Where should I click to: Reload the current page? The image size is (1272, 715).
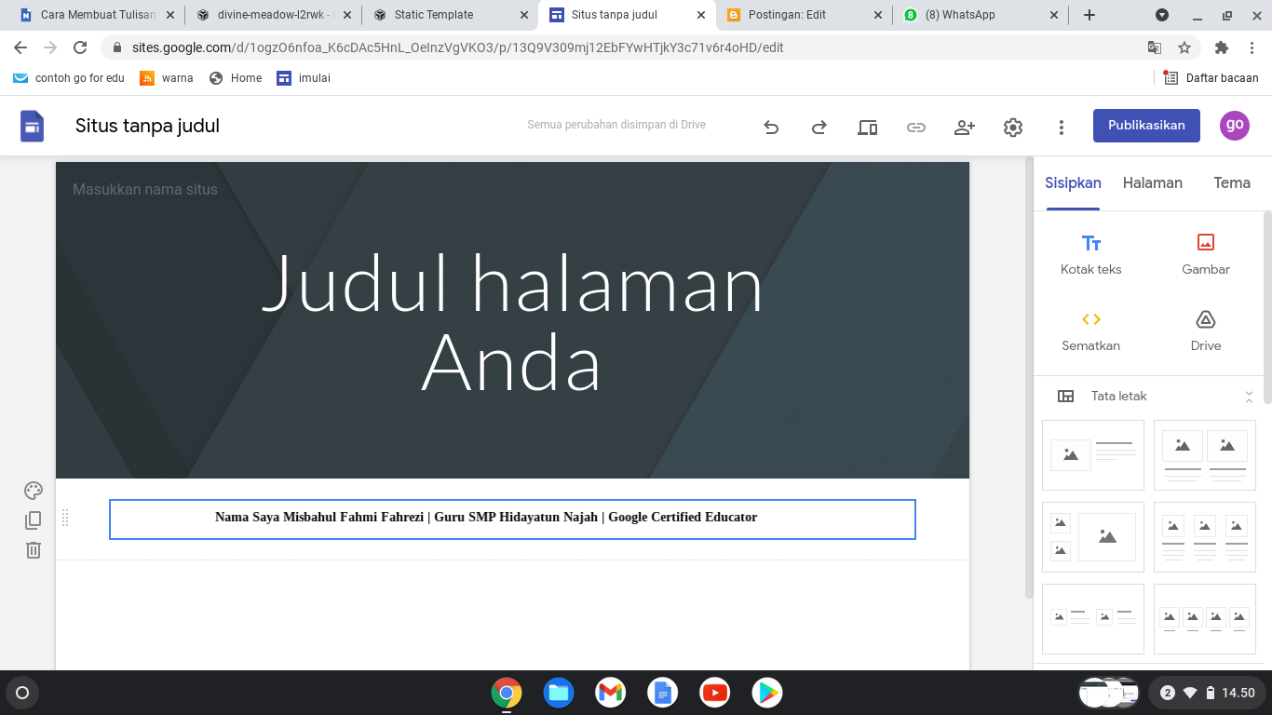pyautogui.click(x=80, y=47)
